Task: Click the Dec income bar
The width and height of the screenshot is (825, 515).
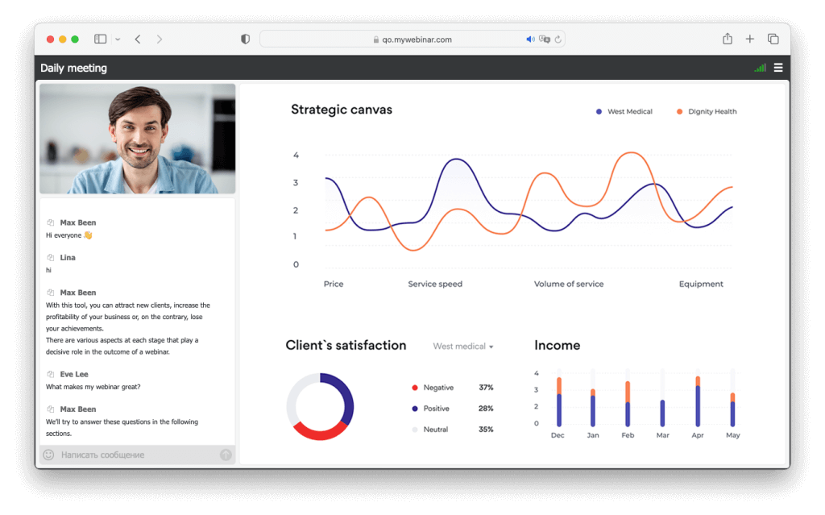Action: pos(559,401)
